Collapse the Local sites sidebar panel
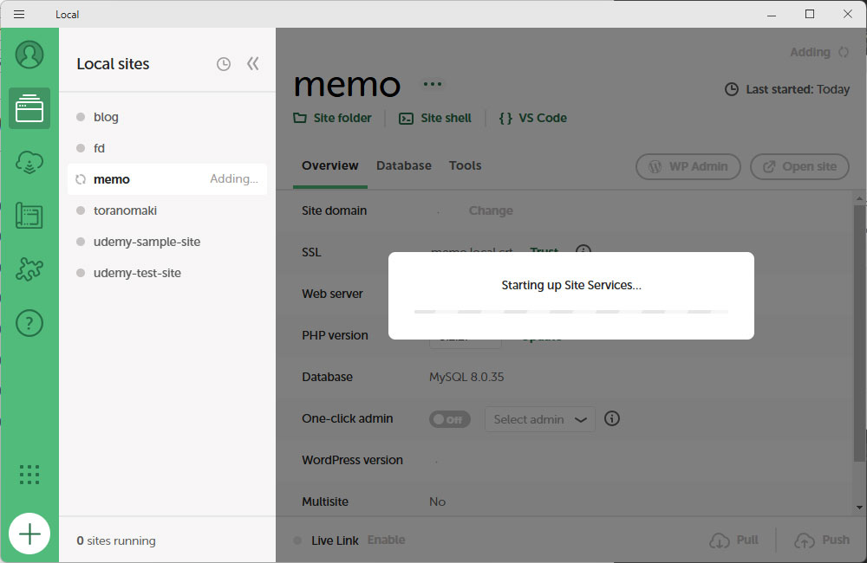 pyautogui.click(x=252, y=63)
